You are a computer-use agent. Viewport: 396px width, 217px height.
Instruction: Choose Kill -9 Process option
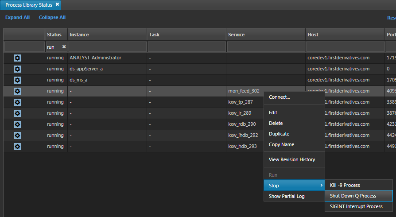359,185
